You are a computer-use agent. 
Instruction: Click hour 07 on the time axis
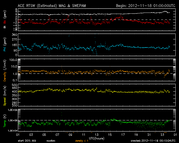point(57,135)
